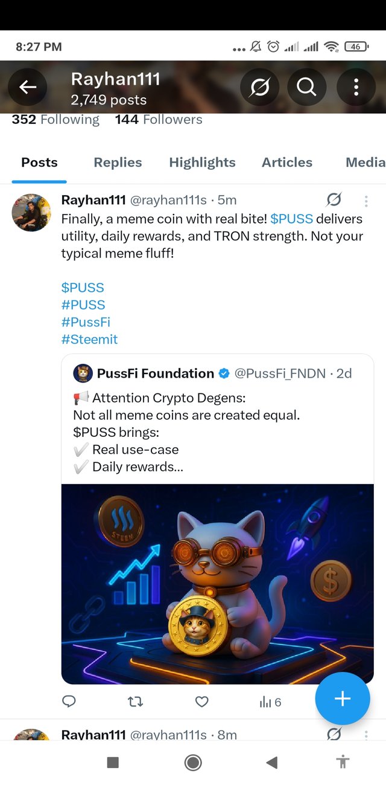
Task: Tap the back arrow in the header
Action: [28, 88]
